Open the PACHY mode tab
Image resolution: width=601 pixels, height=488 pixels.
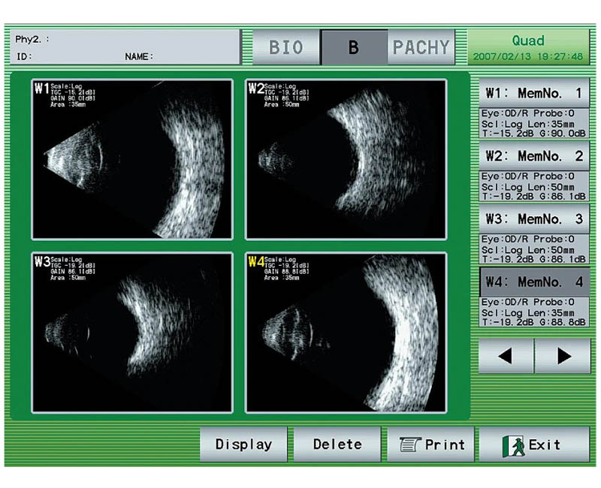(x=421, y=47)
